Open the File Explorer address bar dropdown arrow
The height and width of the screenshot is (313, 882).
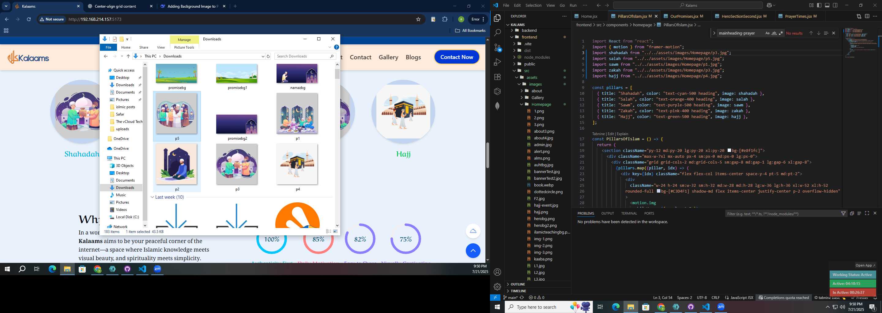click(263, 56)
